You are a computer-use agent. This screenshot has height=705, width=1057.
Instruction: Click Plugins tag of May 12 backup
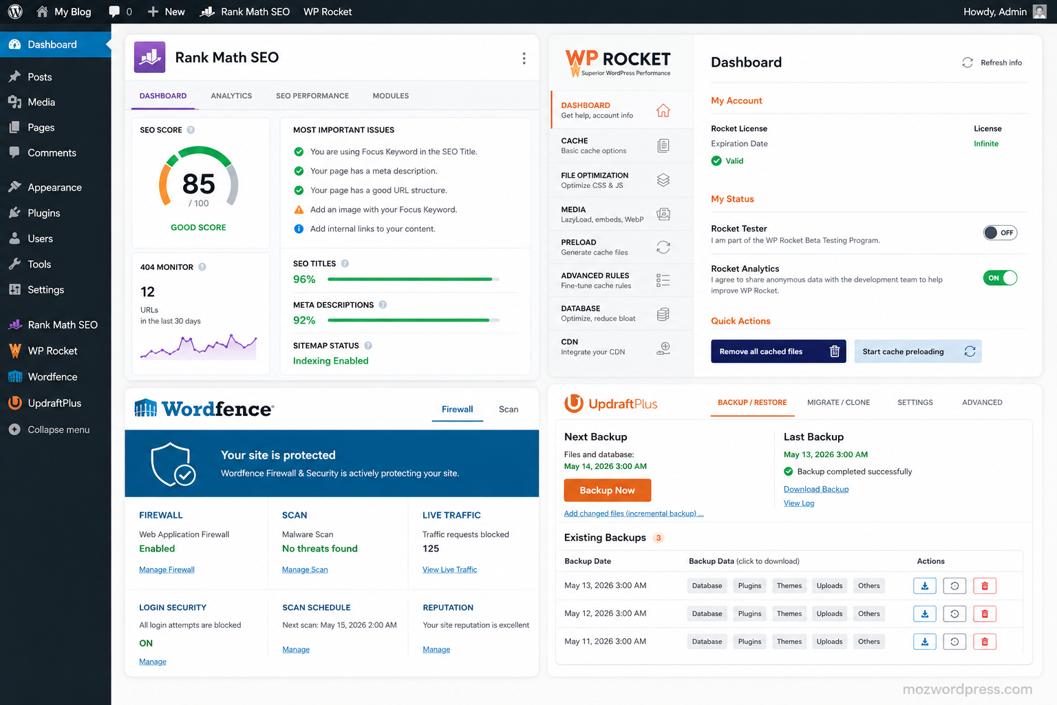pyautogui.click(x=749, y=614)
